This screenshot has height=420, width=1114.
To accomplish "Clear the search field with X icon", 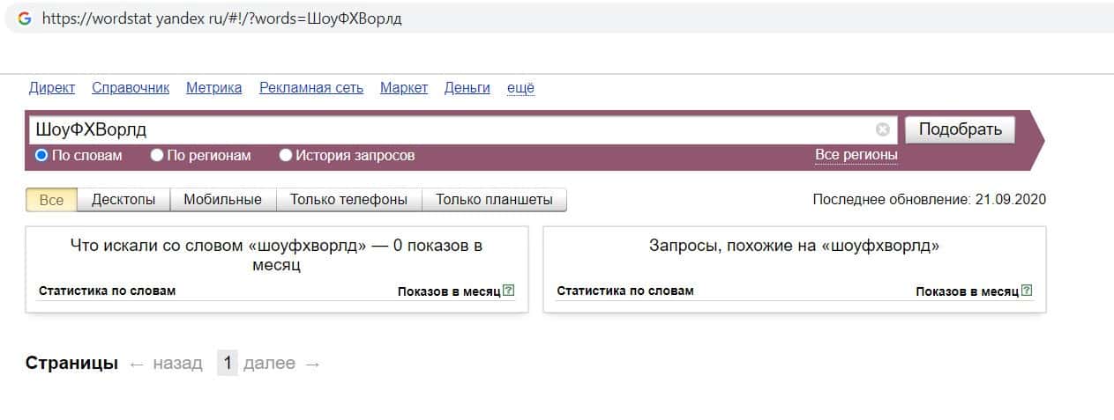I will click(x=883, y=130).
